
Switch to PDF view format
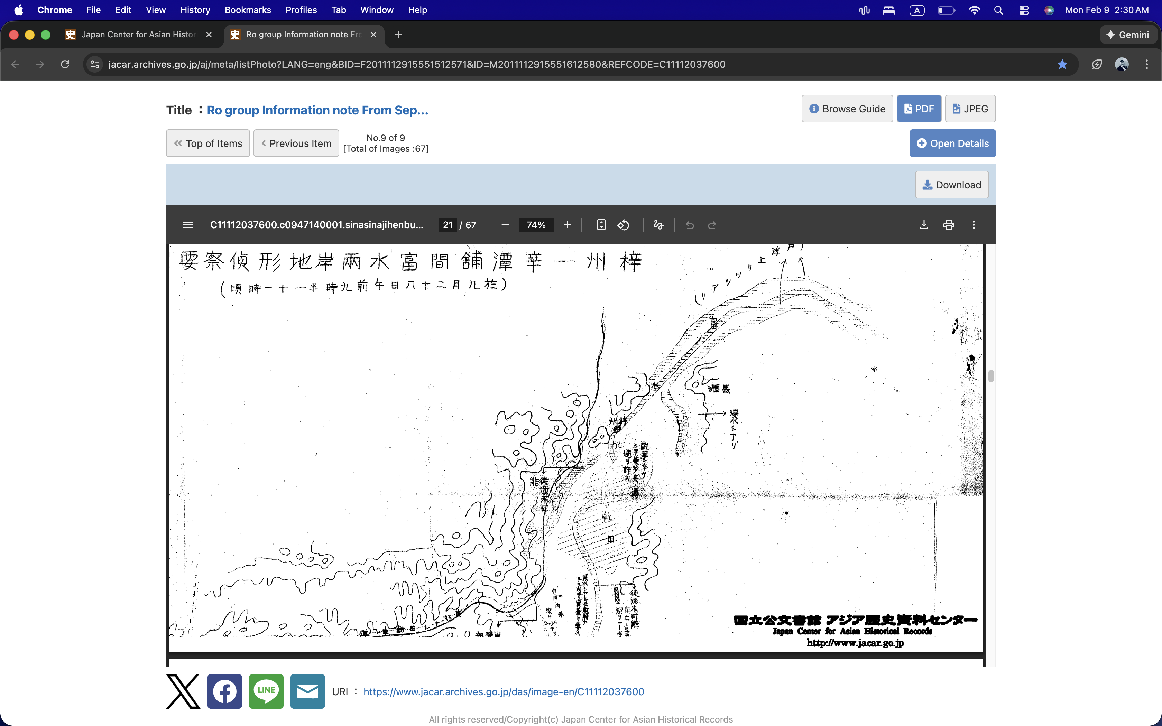[x=919, y=109]
